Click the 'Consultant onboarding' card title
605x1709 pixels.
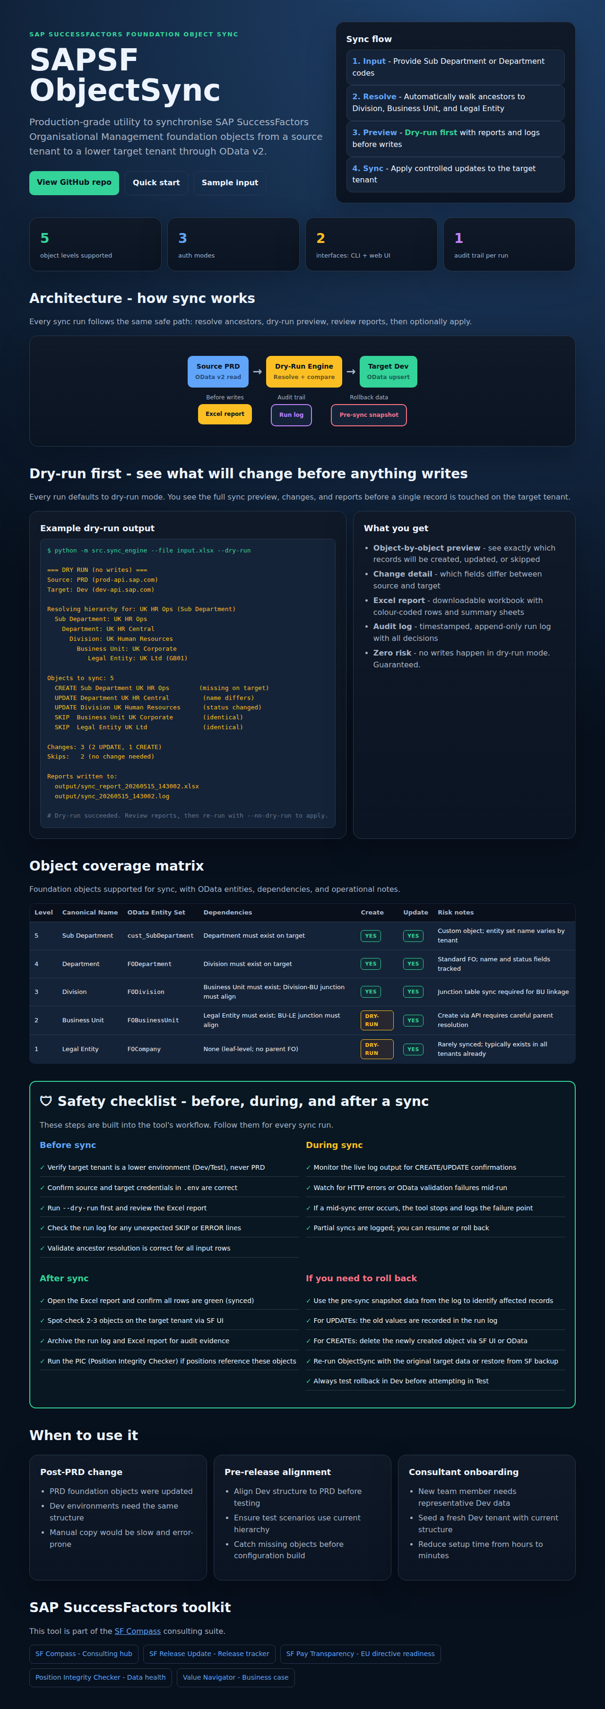[464, 1472]
